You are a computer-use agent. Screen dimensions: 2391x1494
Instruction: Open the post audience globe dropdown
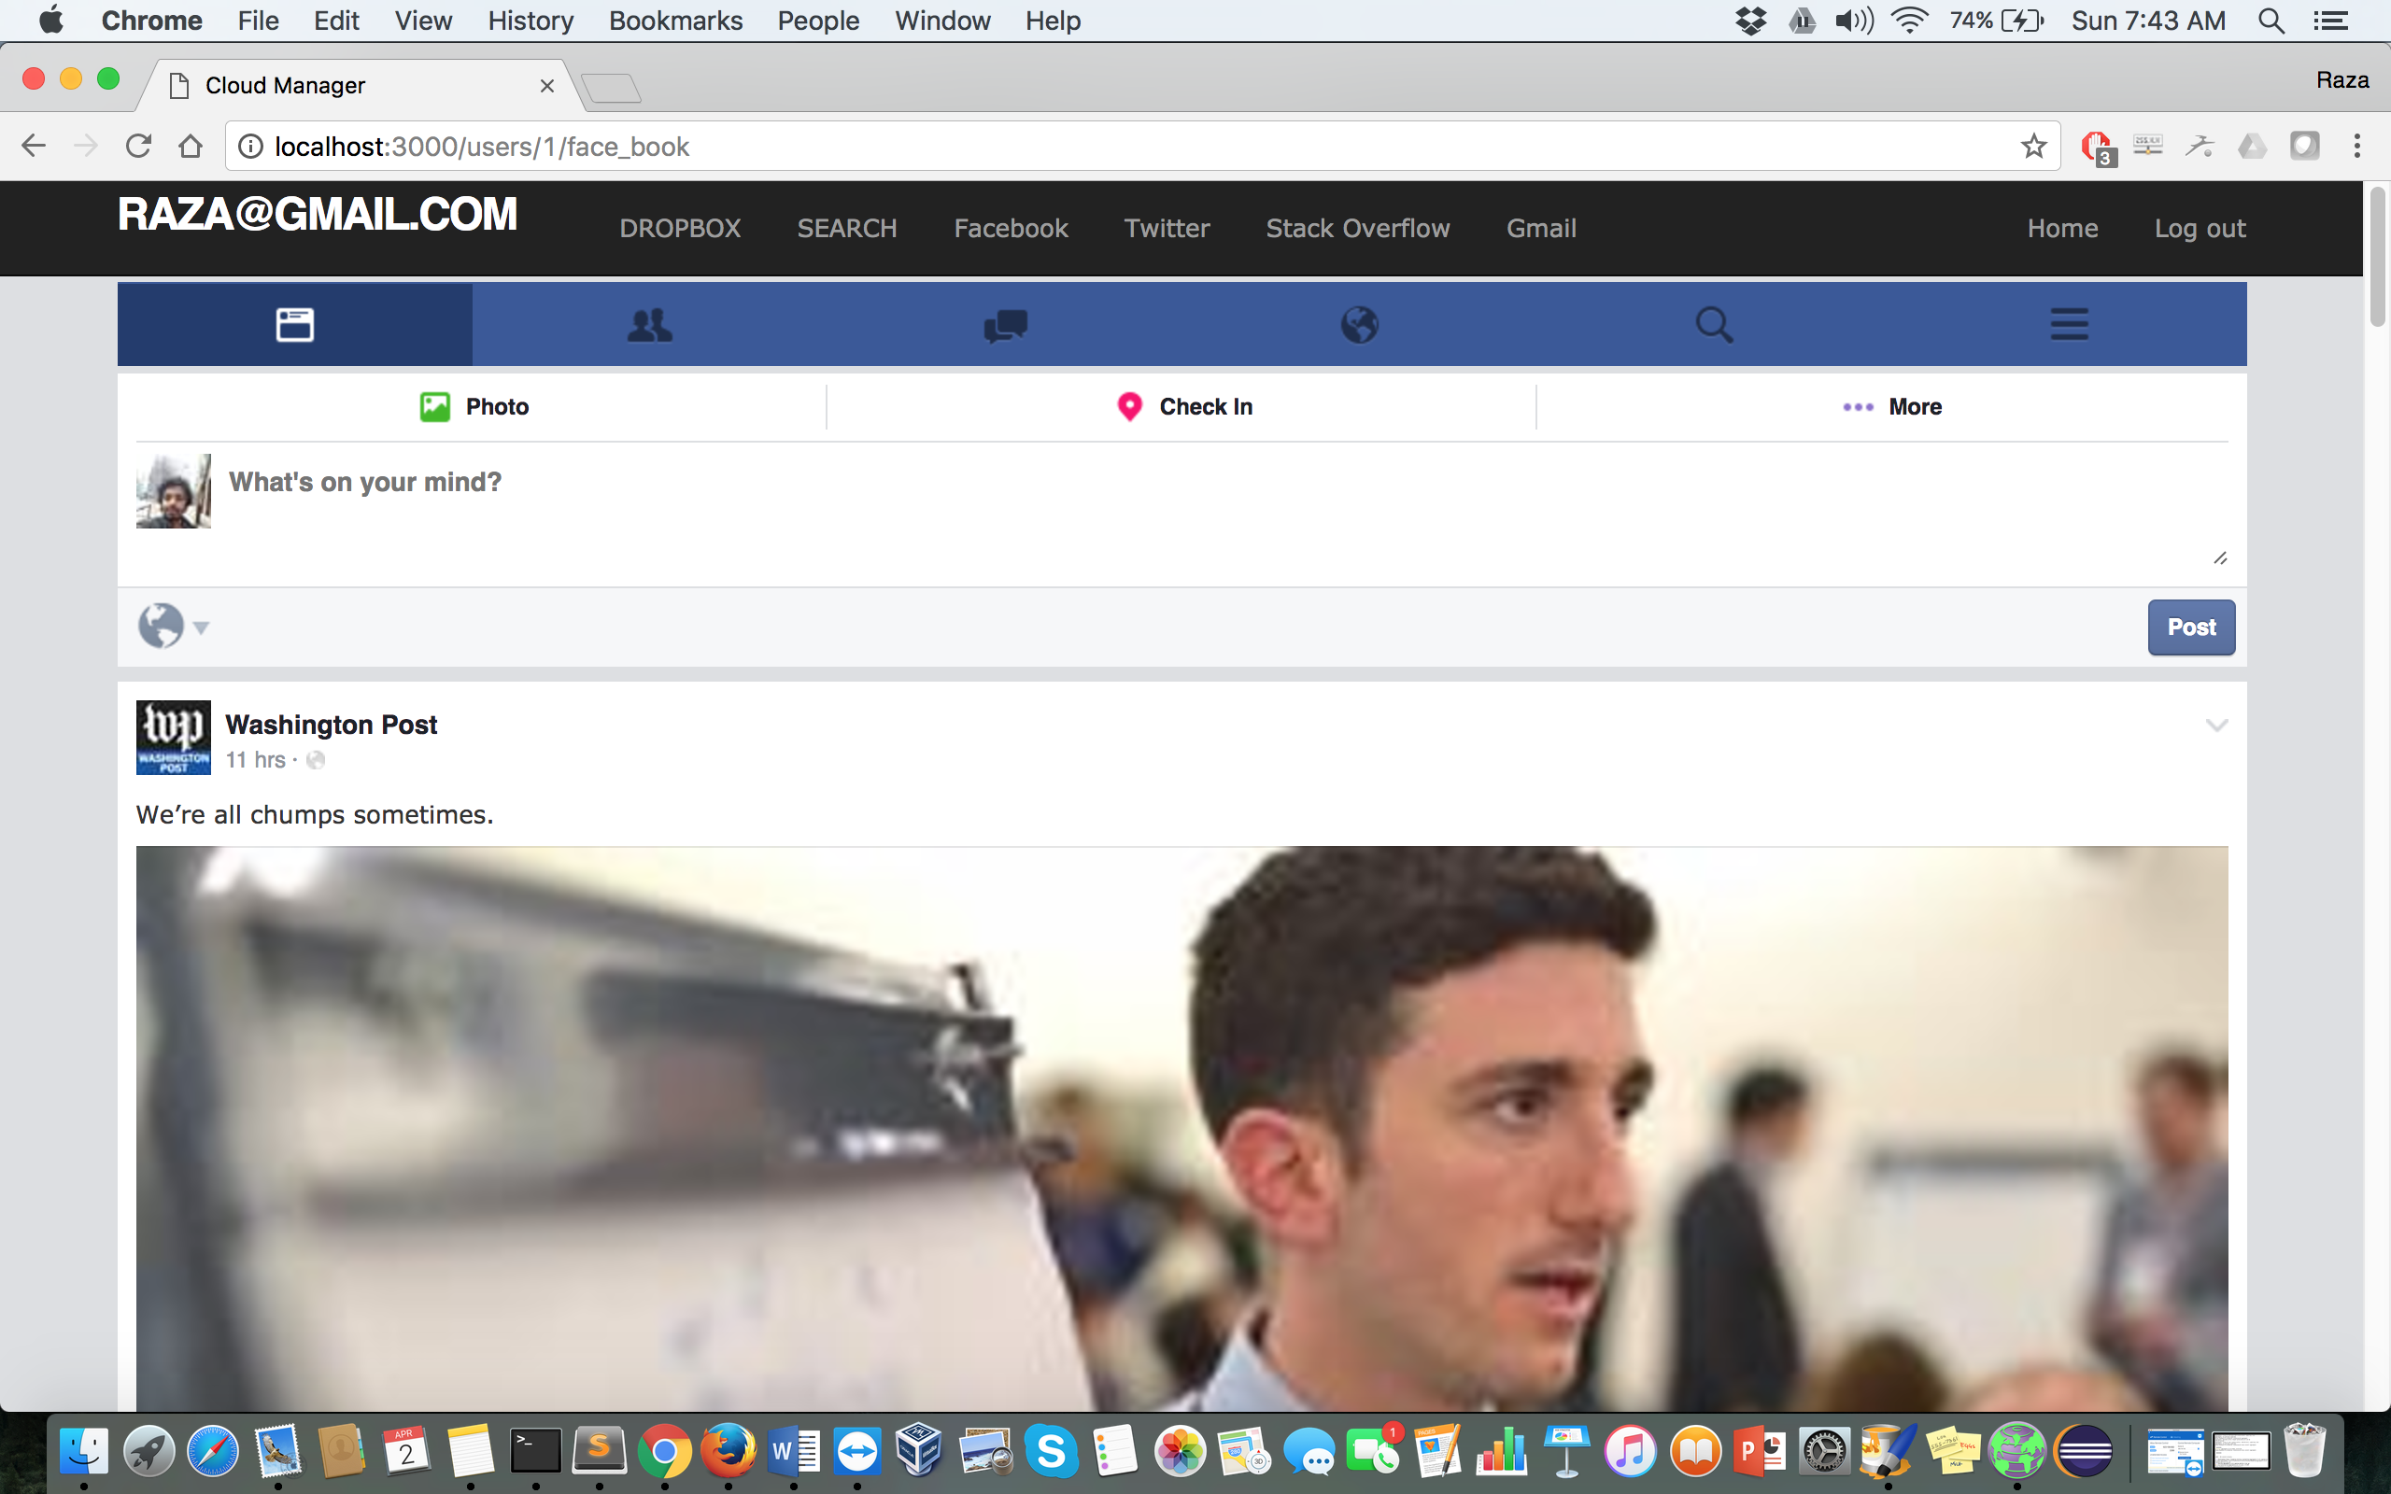click(173, 626)
